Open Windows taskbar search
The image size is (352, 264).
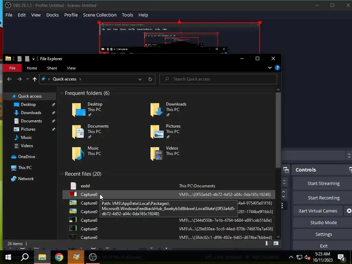[x=25, y=257]
